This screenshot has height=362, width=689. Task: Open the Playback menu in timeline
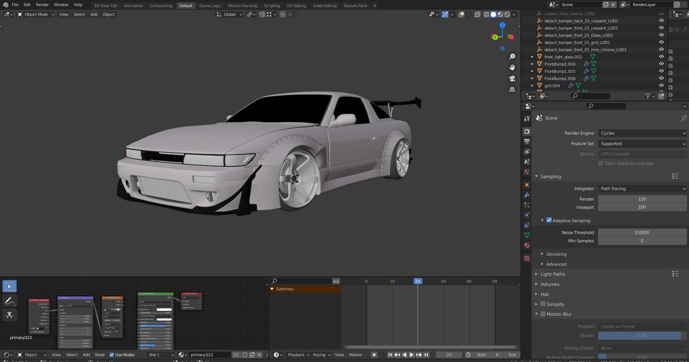tap(299, 355)
